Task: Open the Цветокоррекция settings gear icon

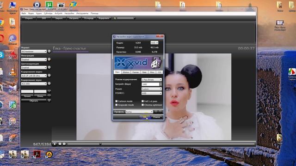Action: [49, 67]
